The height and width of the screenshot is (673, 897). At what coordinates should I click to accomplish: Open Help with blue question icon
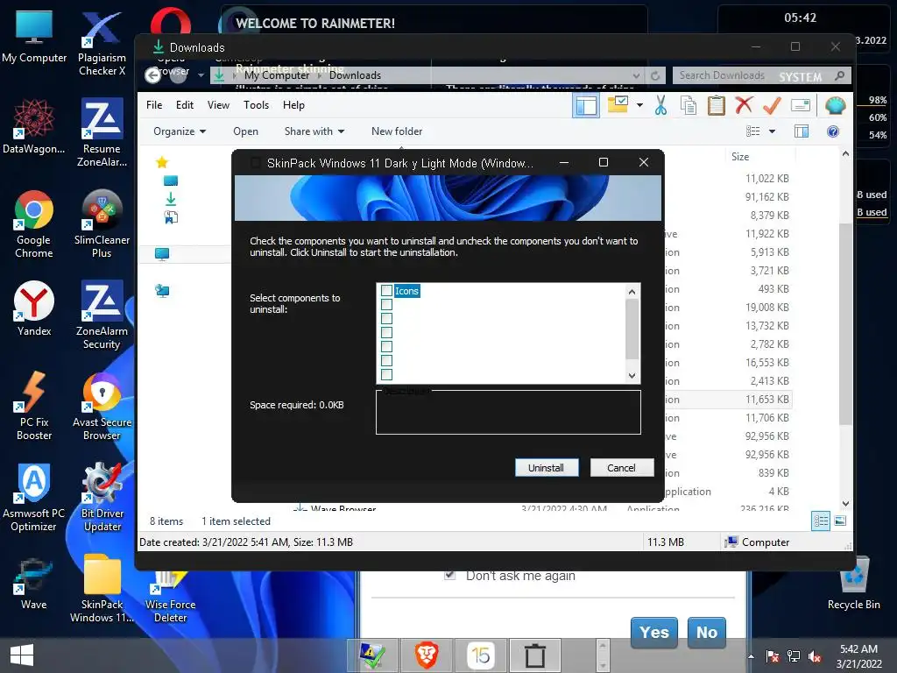pyautogui.click(x=833, y=131)
